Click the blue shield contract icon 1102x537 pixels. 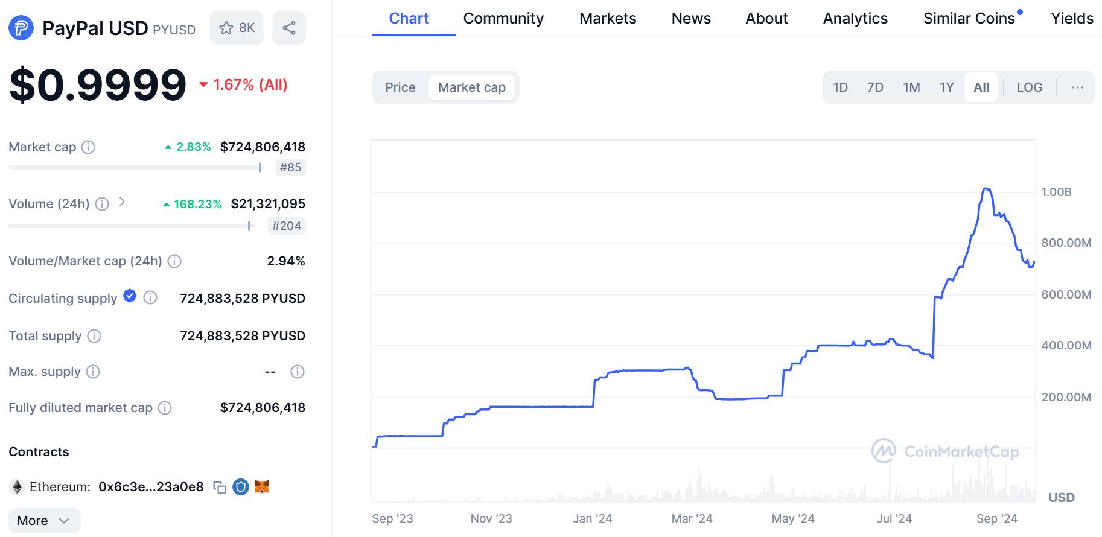(x=241, y=487)
